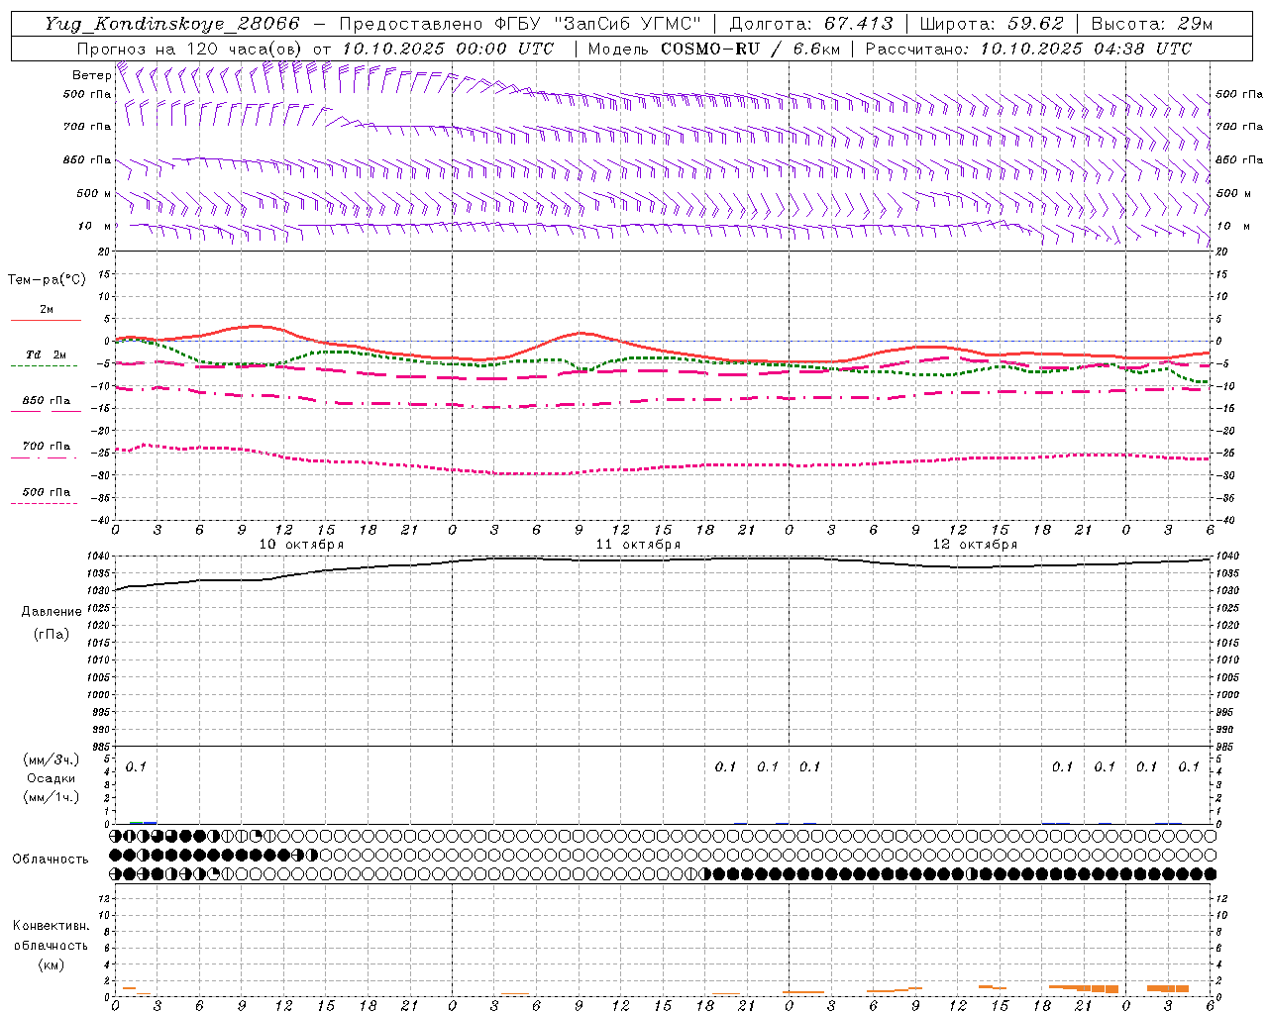Click the (гПа) unit under Давление
The height and width of the screenshot is (1014, 1268).
tap(52, 634)
